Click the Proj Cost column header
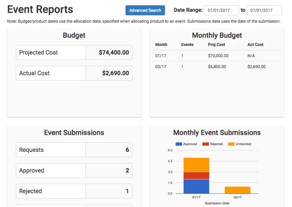292x207 pixels. (x=216, y=44)
